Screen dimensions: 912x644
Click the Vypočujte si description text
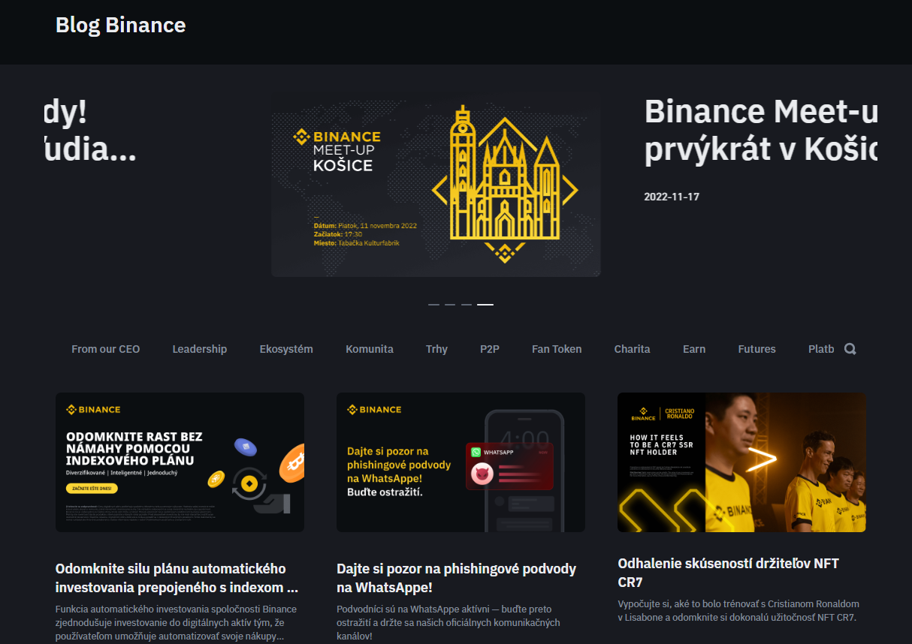click(738, 610)
